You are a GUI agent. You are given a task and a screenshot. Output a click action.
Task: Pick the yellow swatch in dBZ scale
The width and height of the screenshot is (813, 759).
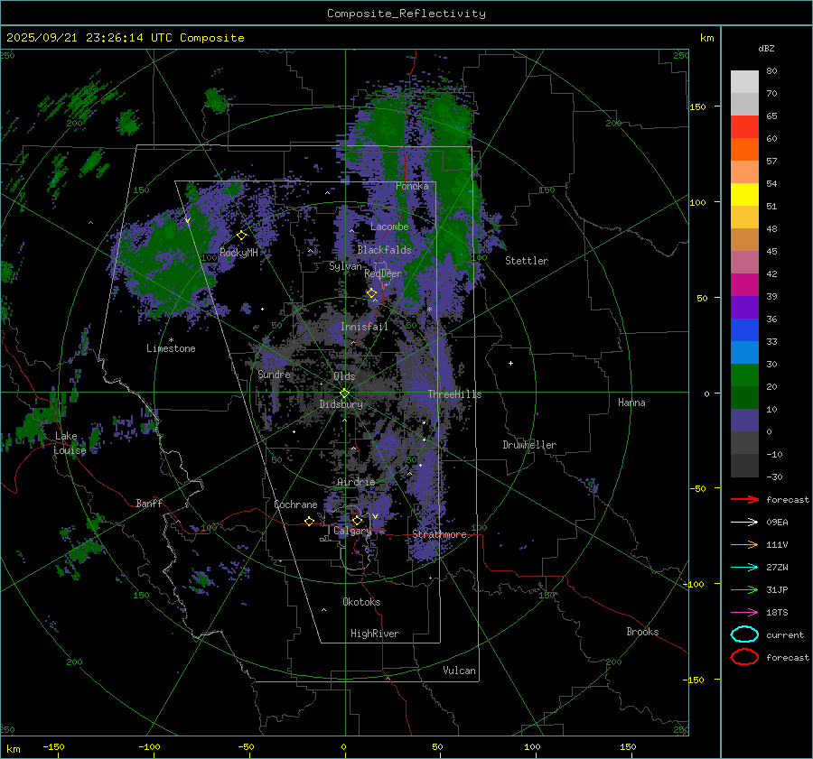744,195
